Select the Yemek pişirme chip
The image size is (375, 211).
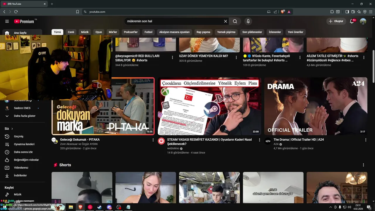coord(226,32)
